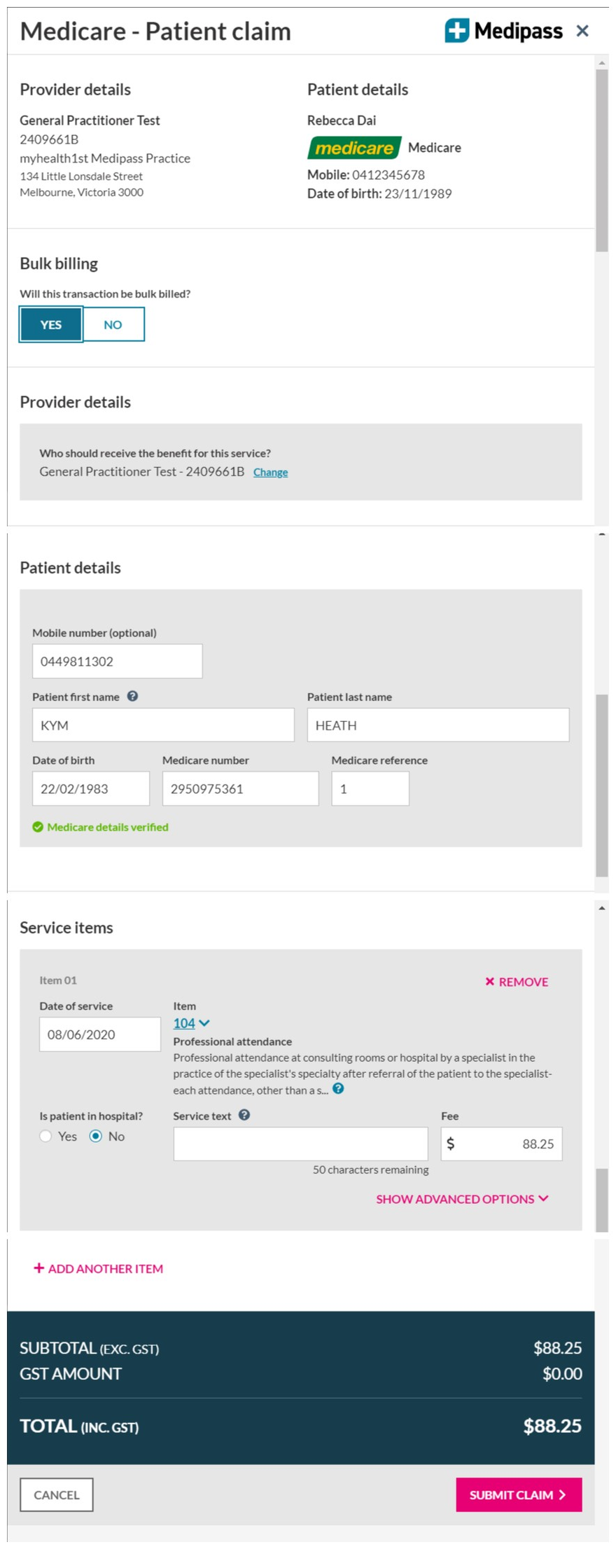
Task: Click the Change provider link
Action: coord(270,473)
